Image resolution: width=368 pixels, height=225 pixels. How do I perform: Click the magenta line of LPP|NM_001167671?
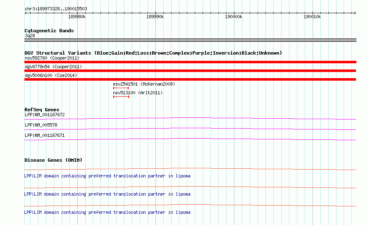click(190, 139)
